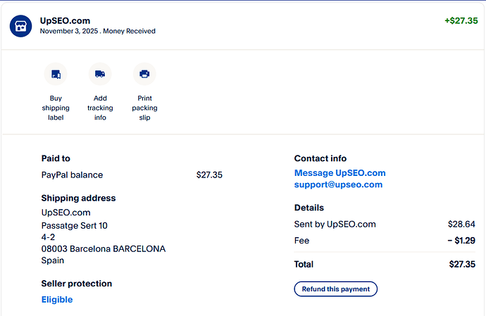Image resolution: width=486 pixels, height=316 pixels.
Task: Open the Message UpSEO.com link
Action: 339,173
